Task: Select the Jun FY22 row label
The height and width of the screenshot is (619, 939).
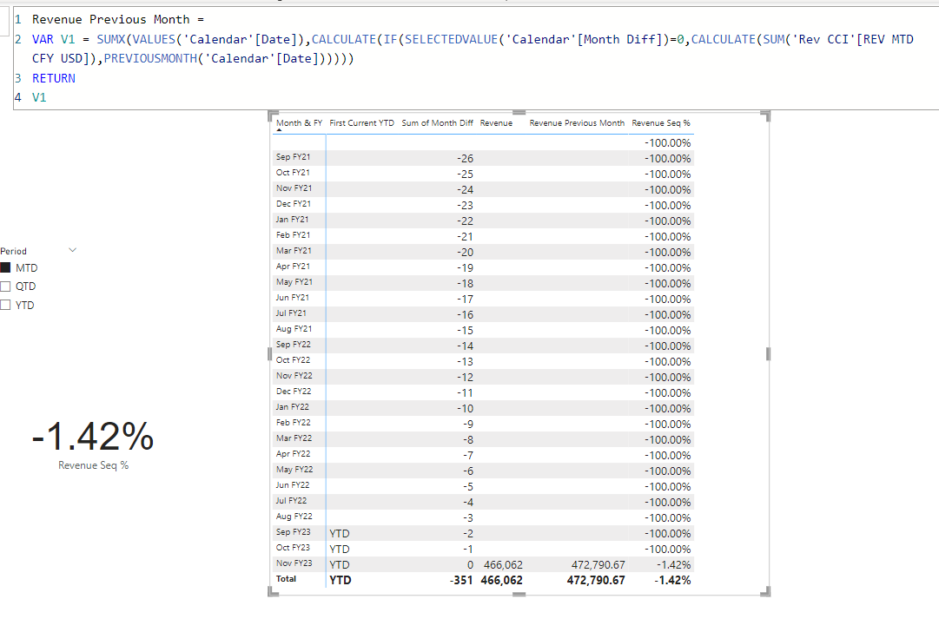Action: point(292,484)
